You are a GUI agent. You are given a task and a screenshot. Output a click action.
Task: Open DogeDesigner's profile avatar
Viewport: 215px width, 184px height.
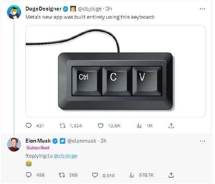[14, 12]
